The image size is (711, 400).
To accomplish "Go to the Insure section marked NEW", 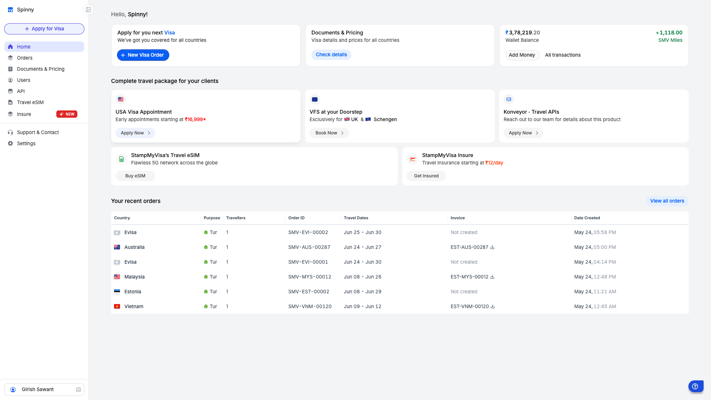I will click(24, 114).
